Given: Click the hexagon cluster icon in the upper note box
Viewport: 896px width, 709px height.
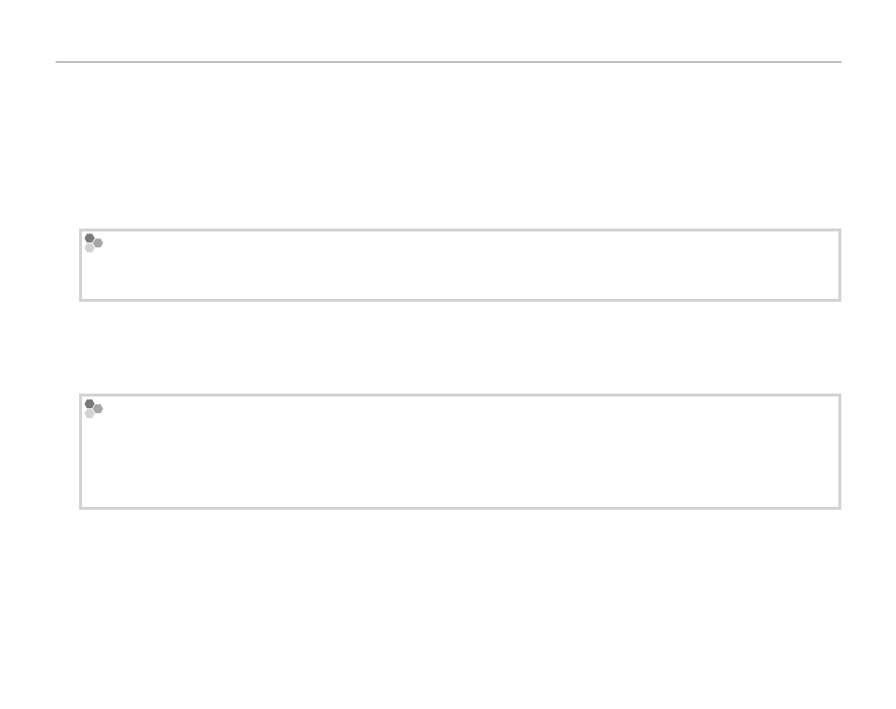Looking at the screenshot, I should pyautogui.click(x=93, y=243).
